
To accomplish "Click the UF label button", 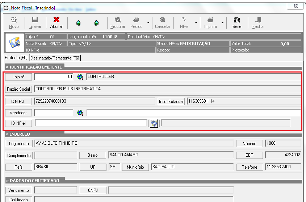I will 93,167.
